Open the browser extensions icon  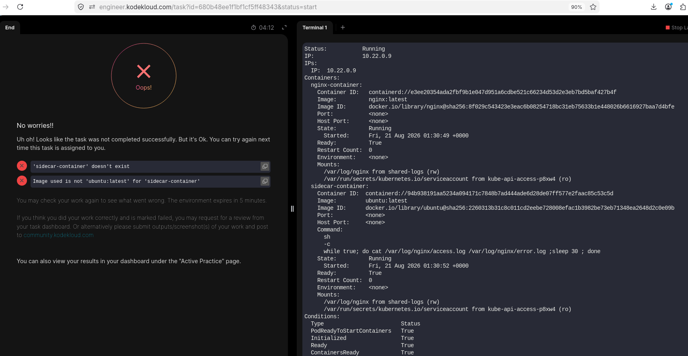click(x=683, y=7)
